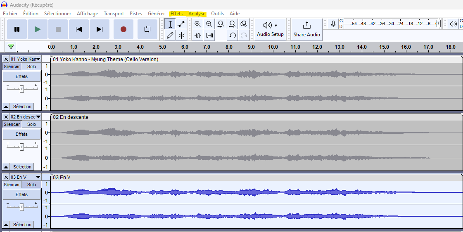Open the Générer menu
This screenshot has height=232, width=463.
click(x=156, y=14)
